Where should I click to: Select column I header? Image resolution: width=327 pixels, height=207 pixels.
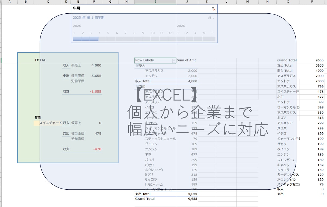(x=155, y=2)
